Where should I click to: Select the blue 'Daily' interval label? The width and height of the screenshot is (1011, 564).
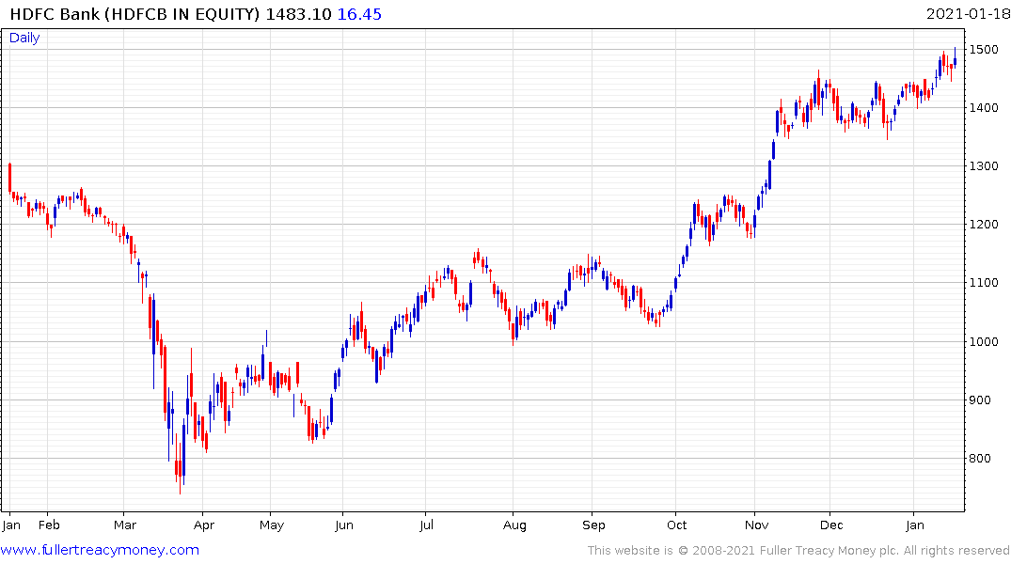pyautogui.click(x=24, y=38)
